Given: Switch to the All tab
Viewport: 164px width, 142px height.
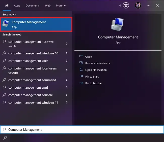Looking at the screenshot, I should point(7,6).
